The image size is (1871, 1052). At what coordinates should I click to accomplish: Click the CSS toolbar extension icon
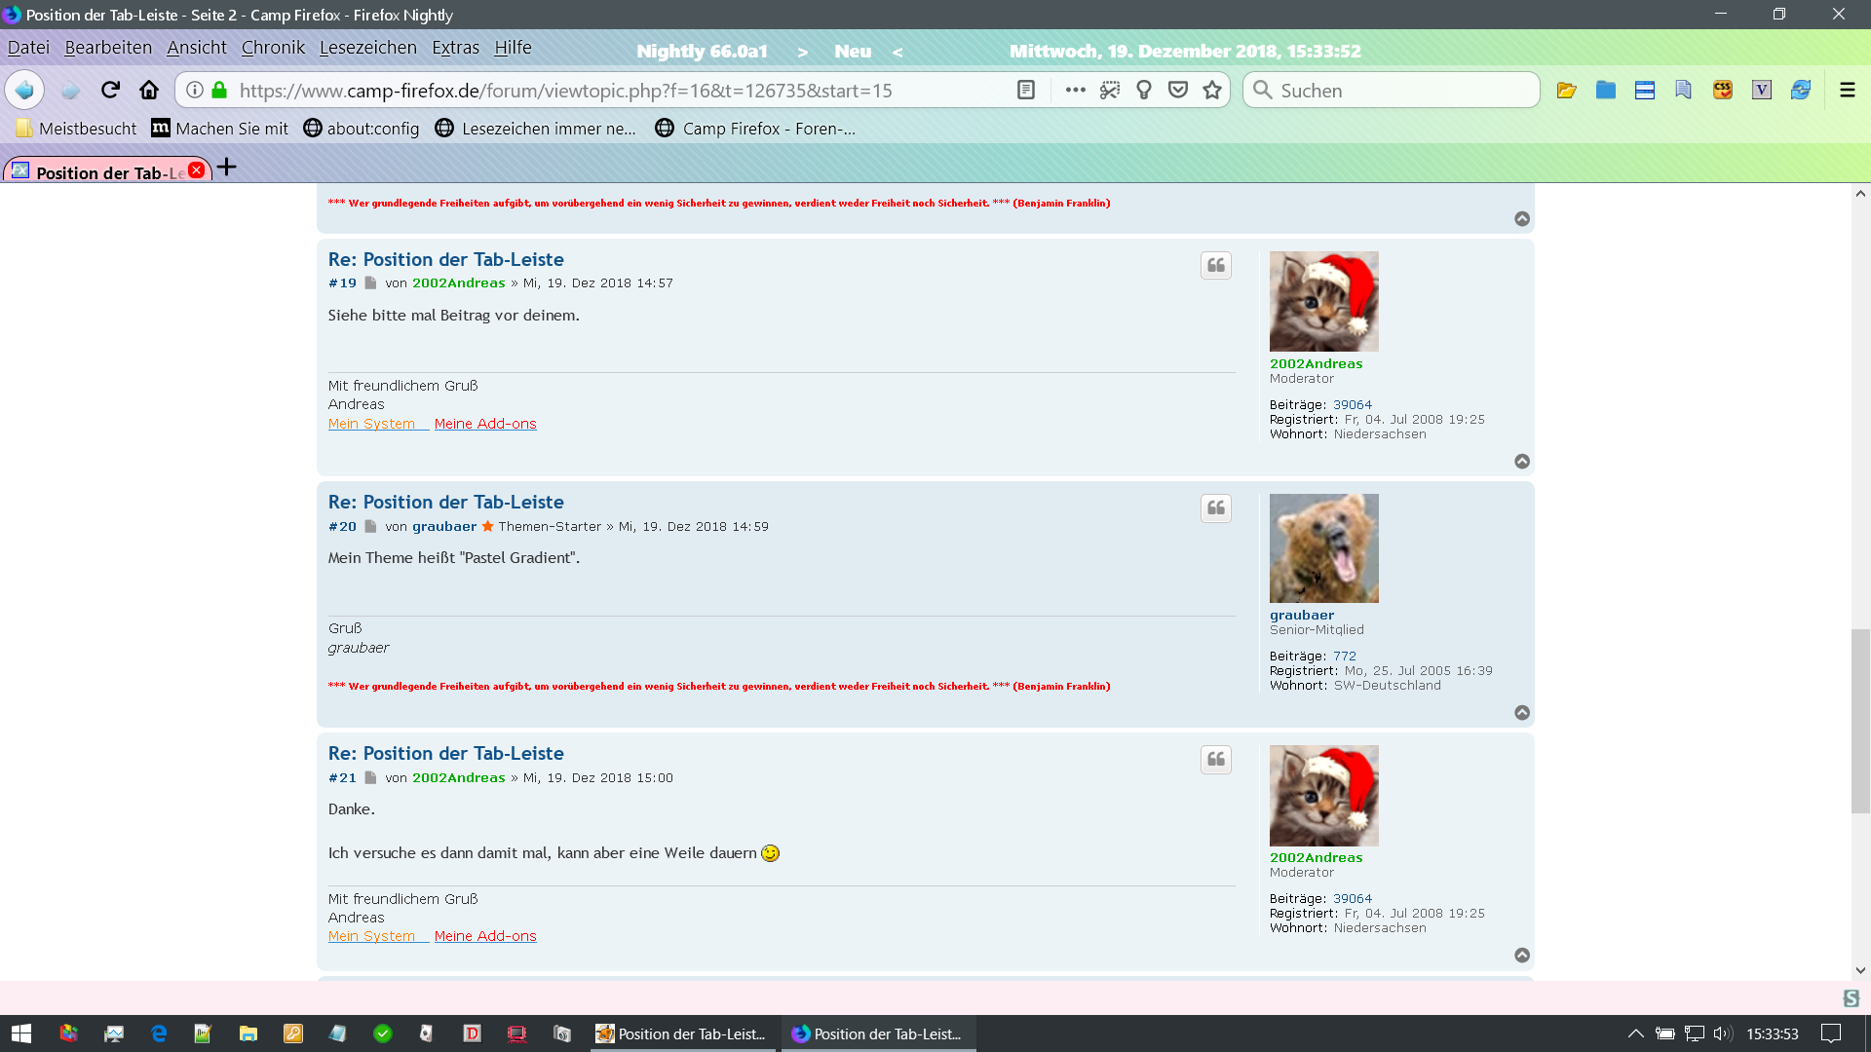tap(1723, 90)
